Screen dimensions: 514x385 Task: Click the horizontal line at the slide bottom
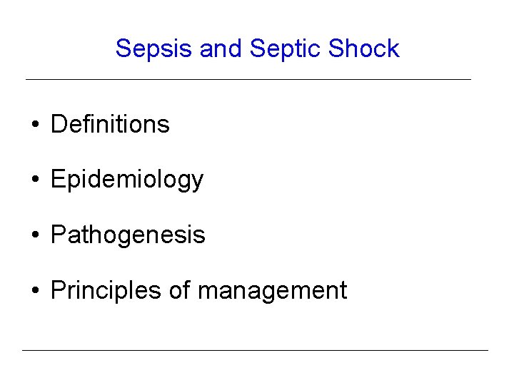point(255,350)
